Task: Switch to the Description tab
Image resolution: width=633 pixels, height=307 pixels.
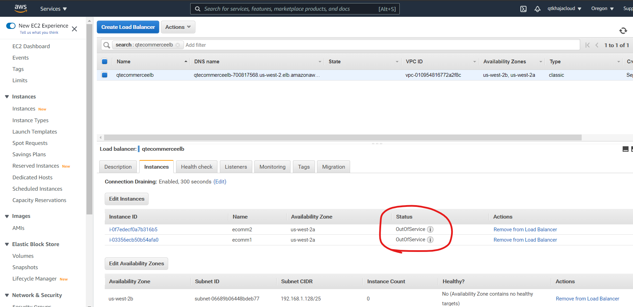Action: 118,167
